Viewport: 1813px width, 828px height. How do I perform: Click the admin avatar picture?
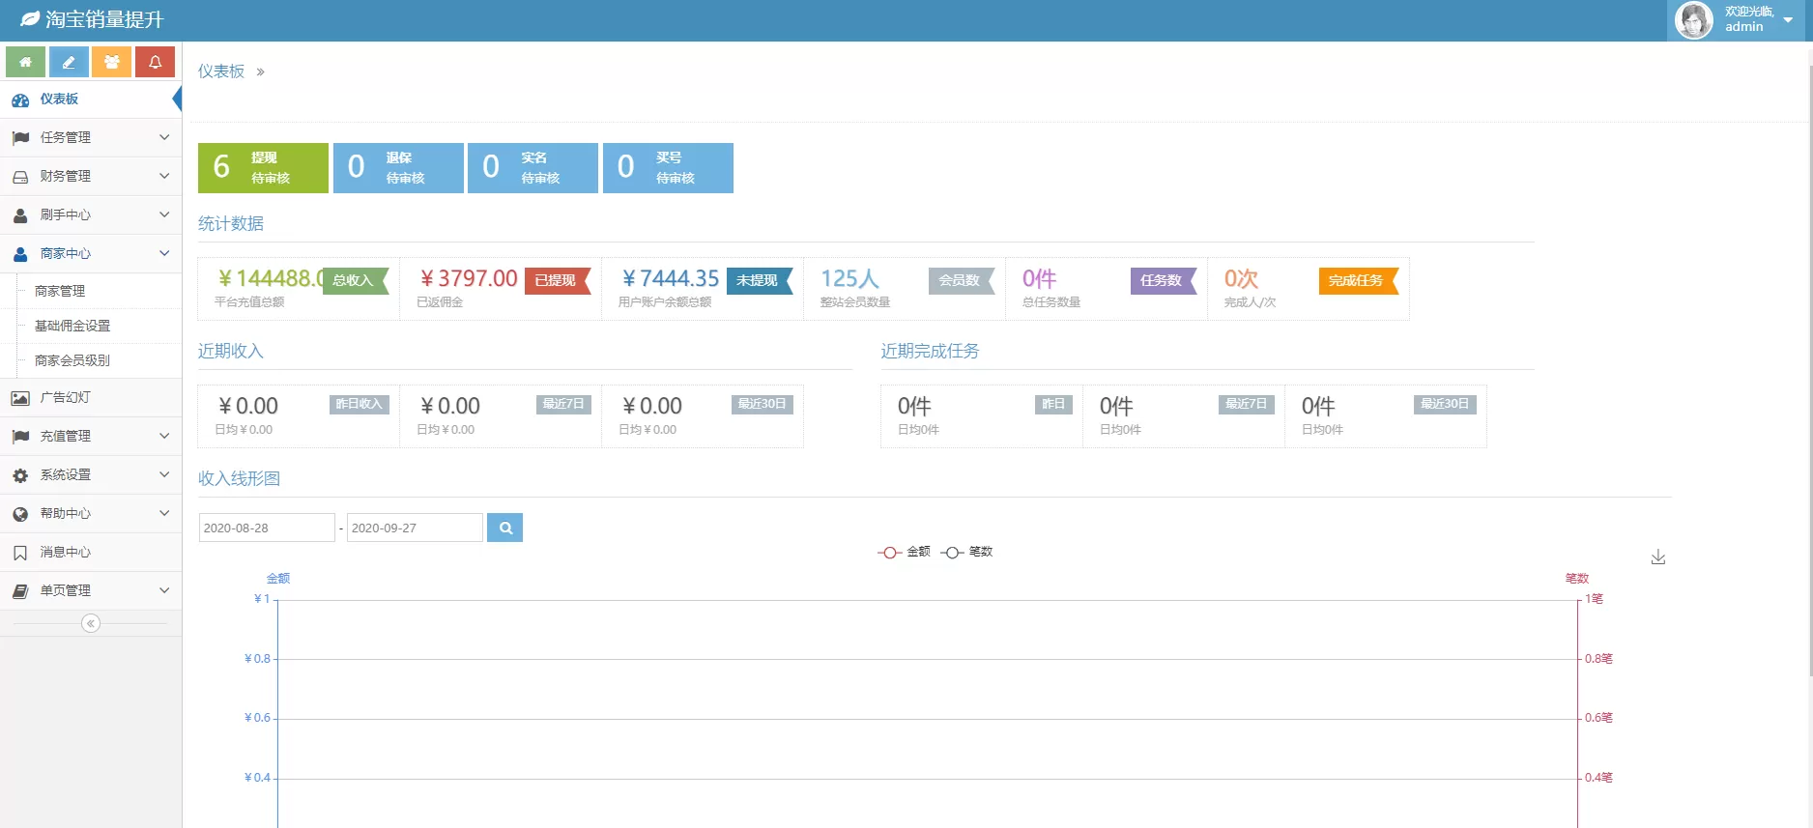coord(1693,20)
